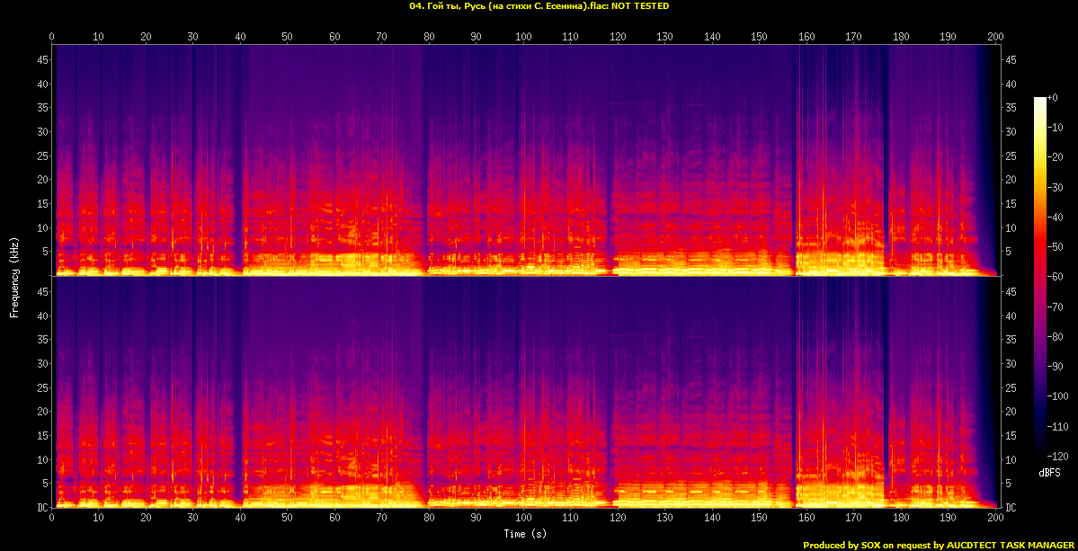Click the 0 tick on the top time axis
The height and width of the screenshot is (551, 1078).
click(52, 37)
